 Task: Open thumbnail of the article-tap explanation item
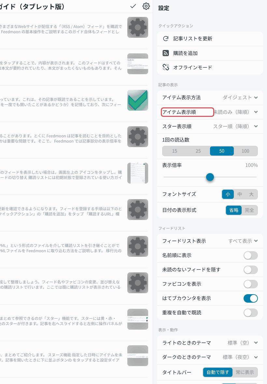pyautogui.click(x=138, y=64)
